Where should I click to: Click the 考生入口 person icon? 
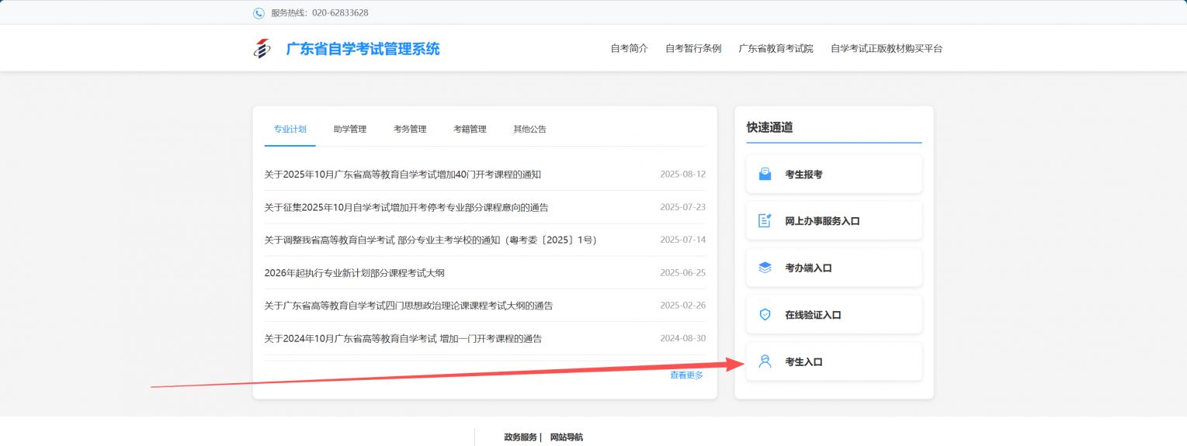click(x=765, y=361)
